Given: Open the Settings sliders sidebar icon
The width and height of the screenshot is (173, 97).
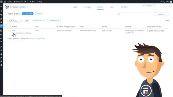Looking at the screenshot, I should [x=1, y=61].
